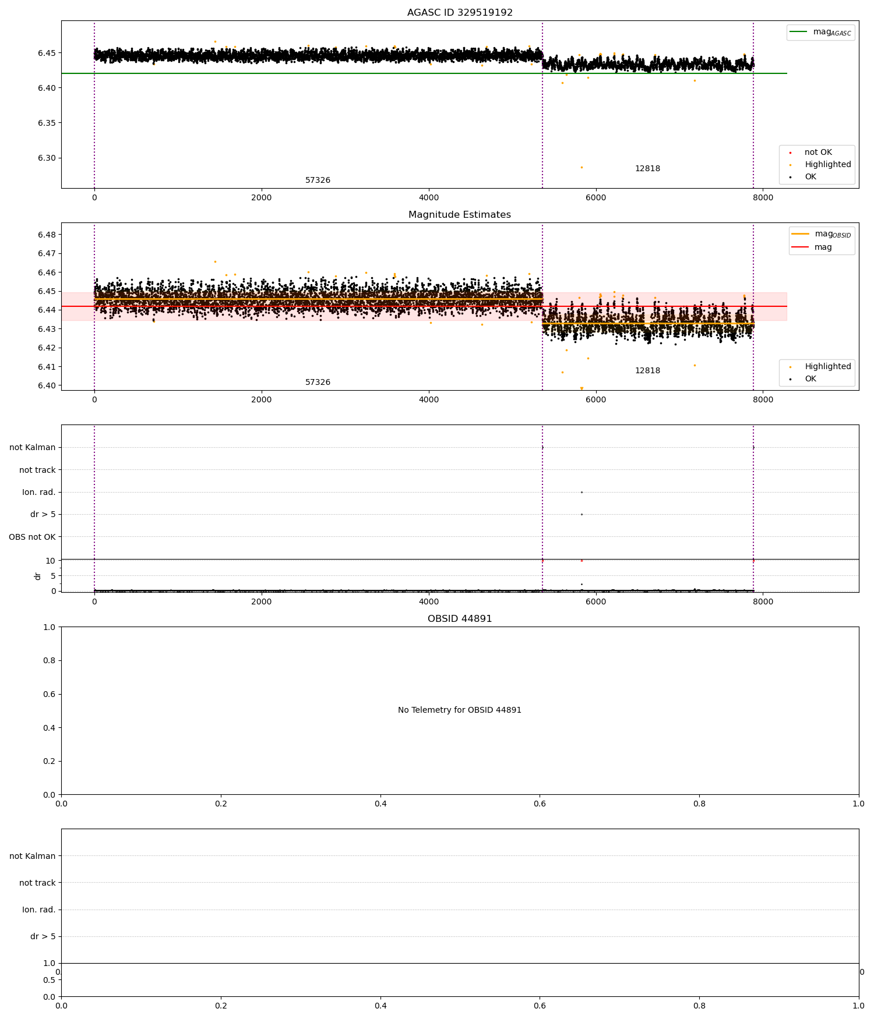Click the 6.47 y-axis tick in Magnitude plot
The image size is (874, 1019).
click(x=47, y=254)
